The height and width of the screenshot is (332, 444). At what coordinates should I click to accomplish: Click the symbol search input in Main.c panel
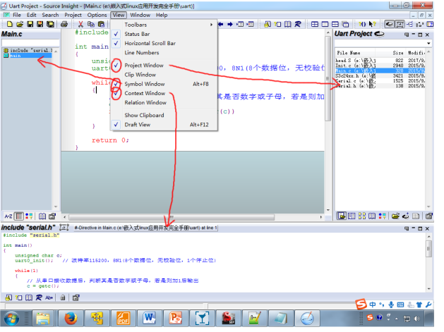tap(30, 43)
